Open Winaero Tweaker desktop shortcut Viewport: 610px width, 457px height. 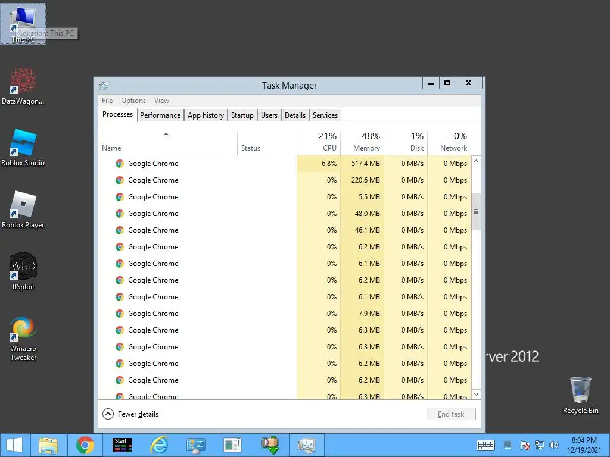tap(23, 339)
